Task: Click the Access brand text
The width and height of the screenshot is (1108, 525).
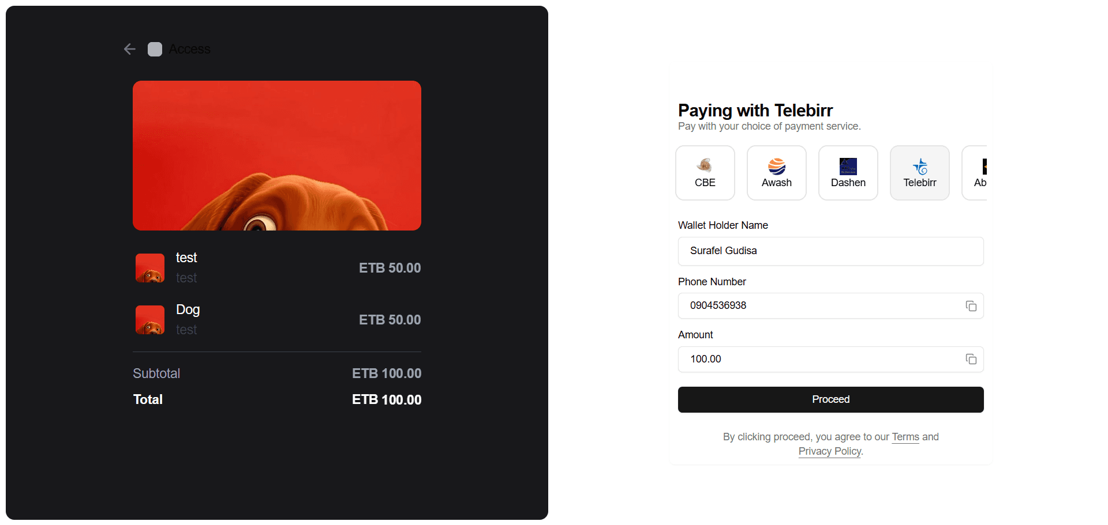Action: (189, 50)
